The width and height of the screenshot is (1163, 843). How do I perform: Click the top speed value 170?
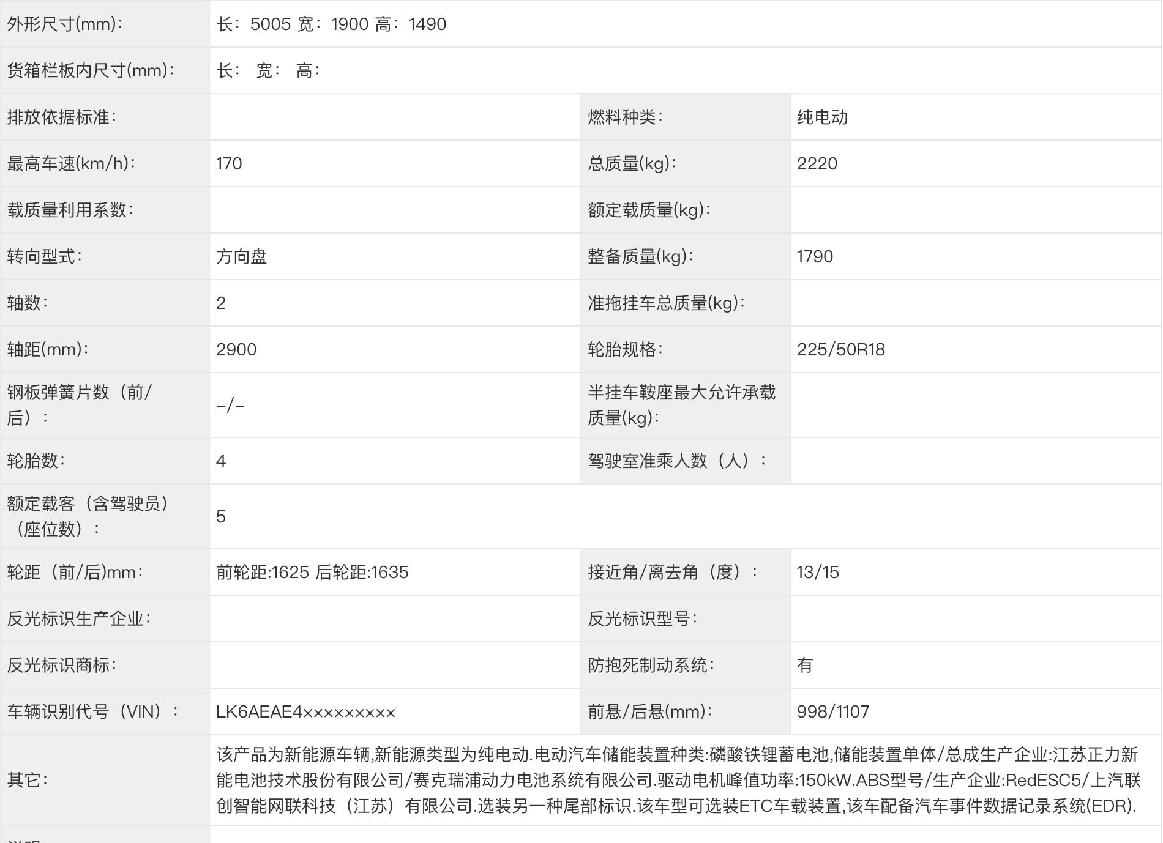tap(228, 164)
